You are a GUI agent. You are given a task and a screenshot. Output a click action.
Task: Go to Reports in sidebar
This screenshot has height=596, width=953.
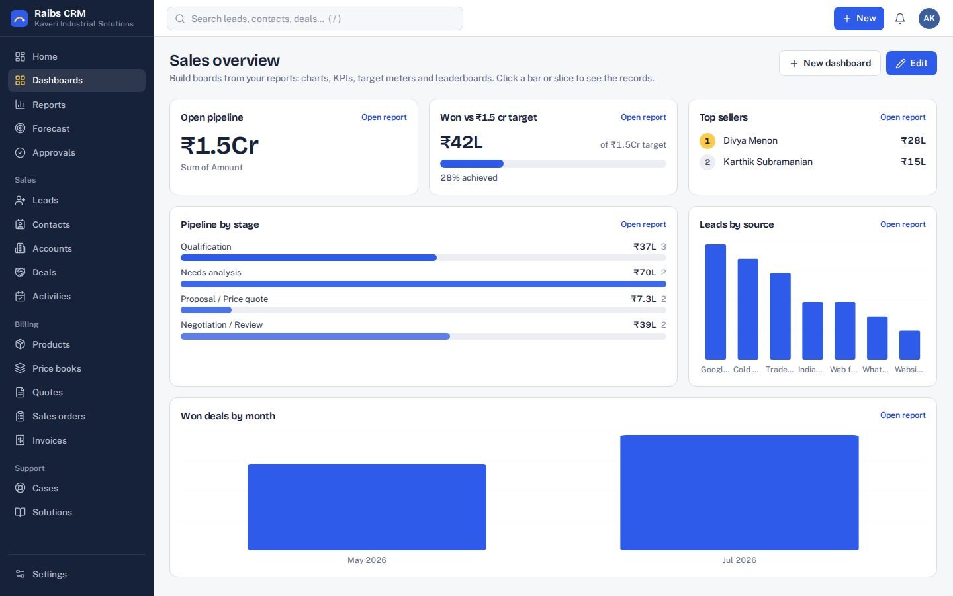coord(77,105)
